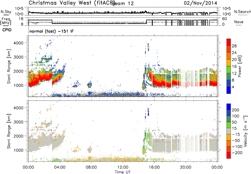Pick the red bottom segment of Velocity colorbar

click(229, 155)
